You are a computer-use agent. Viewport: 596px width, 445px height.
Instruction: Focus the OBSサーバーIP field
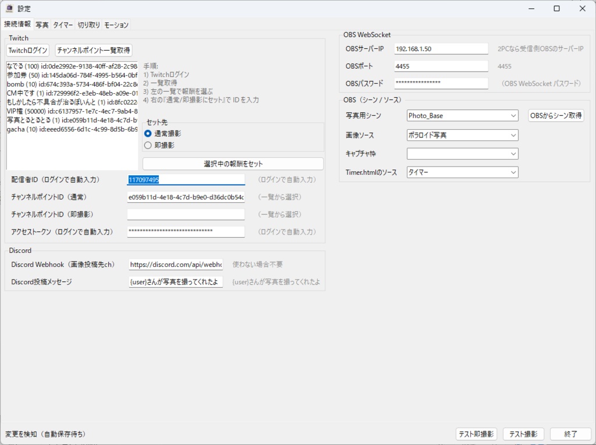[x=441, y=49]
